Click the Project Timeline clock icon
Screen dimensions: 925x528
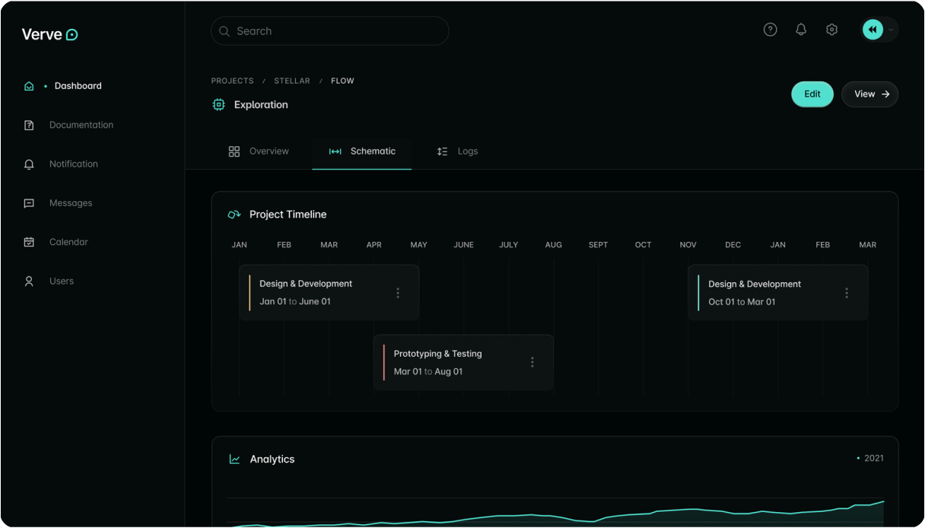(233, 214)
